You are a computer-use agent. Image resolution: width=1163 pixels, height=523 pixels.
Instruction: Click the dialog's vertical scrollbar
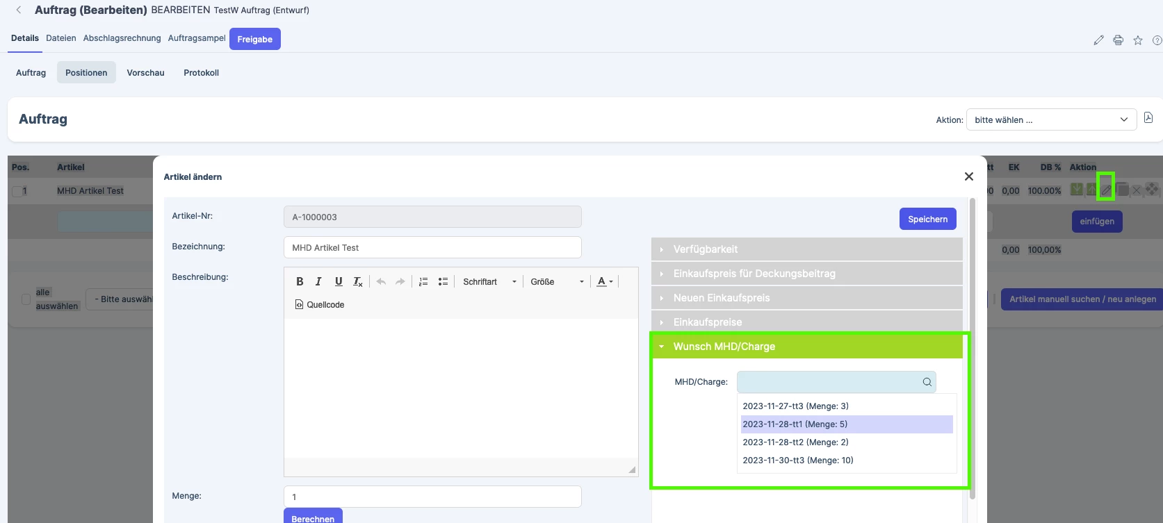[973, 349]
